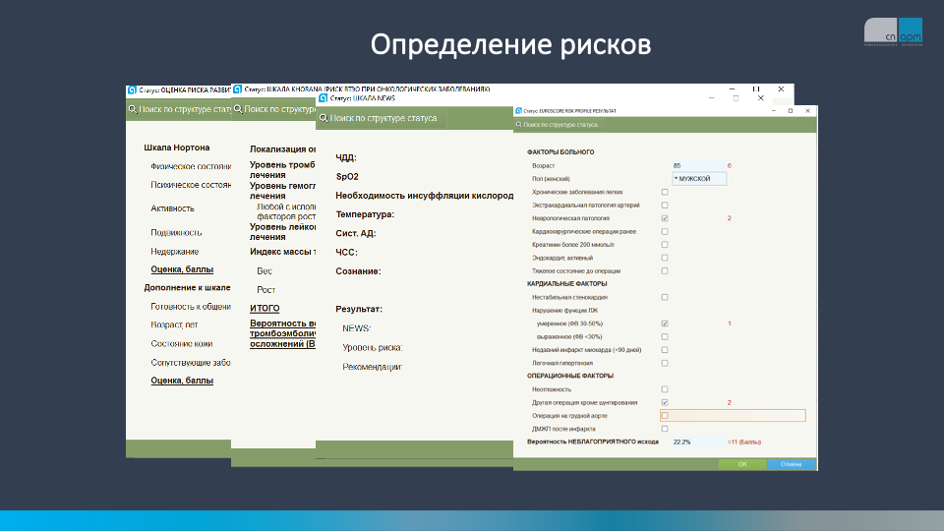The width and height of the screenshot is (944, 531).
Task: Toggle Хронические заболевания легких checkbox
Action: tap(665, 192)
